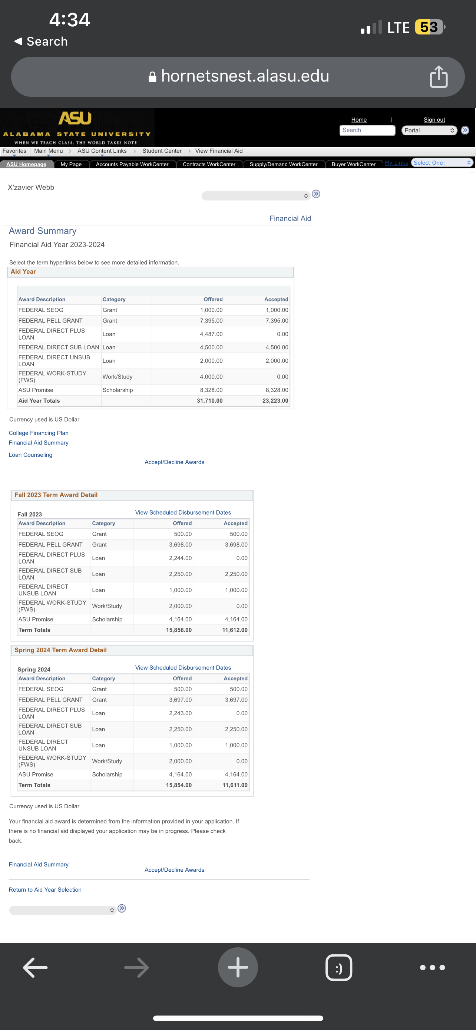Screen dimensions: 476x1030
Task: Tap the hornetsnest.alasu.edu address bar
Action: [x=238, y=76]
